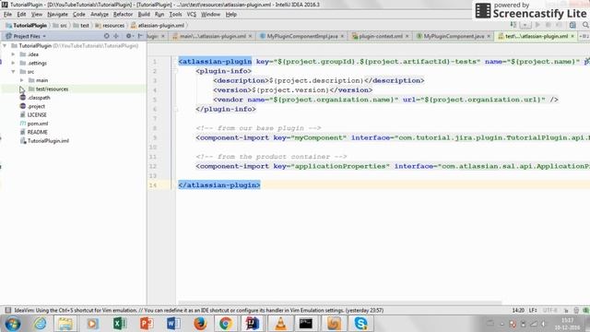
Task: Open VLC media player from taskbar
Action: [280, 324]
